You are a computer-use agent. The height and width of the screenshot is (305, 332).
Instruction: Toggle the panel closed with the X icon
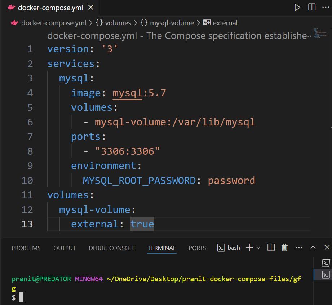coord(326,248)
